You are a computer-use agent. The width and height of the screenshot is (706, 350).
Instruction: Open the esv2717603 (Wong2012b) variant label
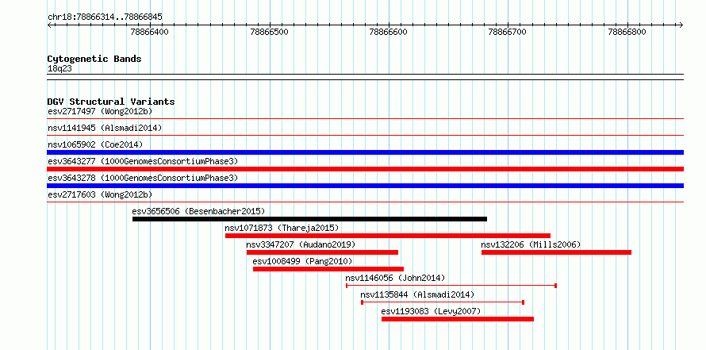[x=100, y=194]
